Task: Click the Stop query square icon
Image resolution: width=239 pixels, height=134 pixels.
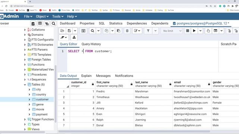Action: coord(187,31)
